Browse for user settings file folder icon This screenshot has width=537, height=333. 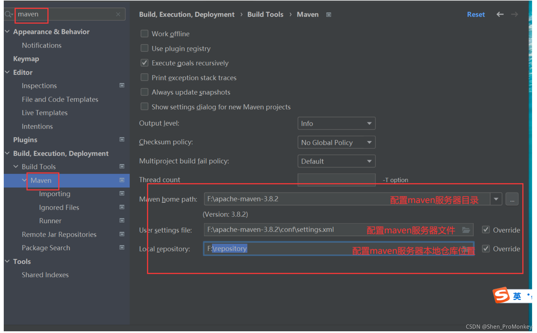pos(466,230)
